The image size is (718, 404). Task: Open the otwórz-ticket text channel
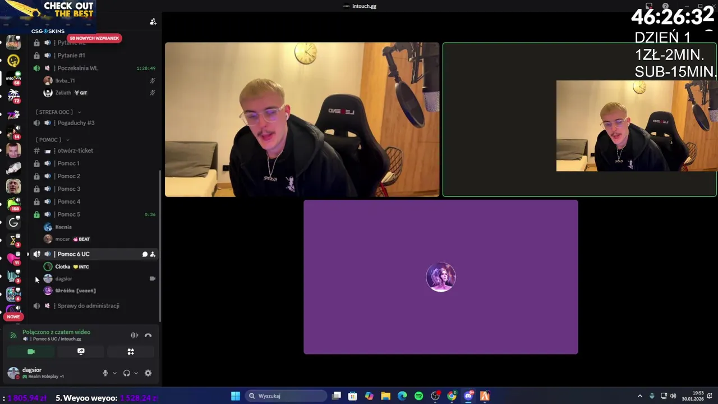[94, 150]
